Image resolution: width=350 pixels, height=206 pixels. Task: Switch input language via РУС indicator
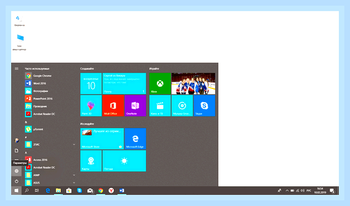[309, 191]
